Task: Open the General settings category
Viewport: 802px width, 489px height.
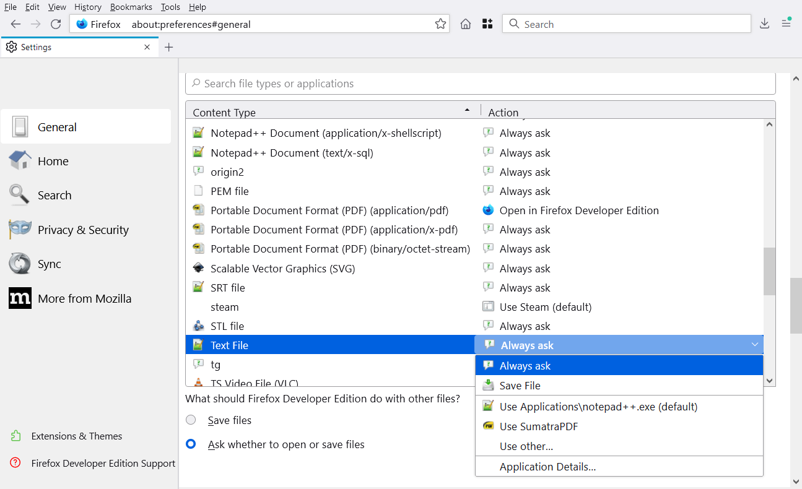Action: point(86,127)
